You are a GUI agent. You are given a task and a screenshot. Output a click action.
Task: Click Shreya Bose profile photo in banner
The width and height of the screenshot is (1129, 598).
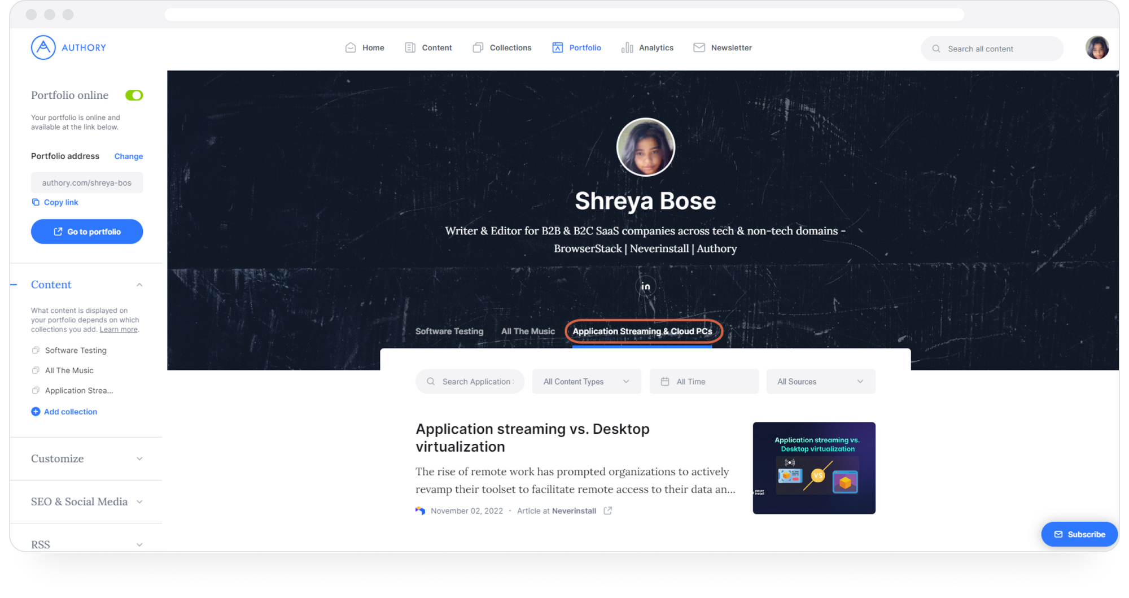(645, 147)
